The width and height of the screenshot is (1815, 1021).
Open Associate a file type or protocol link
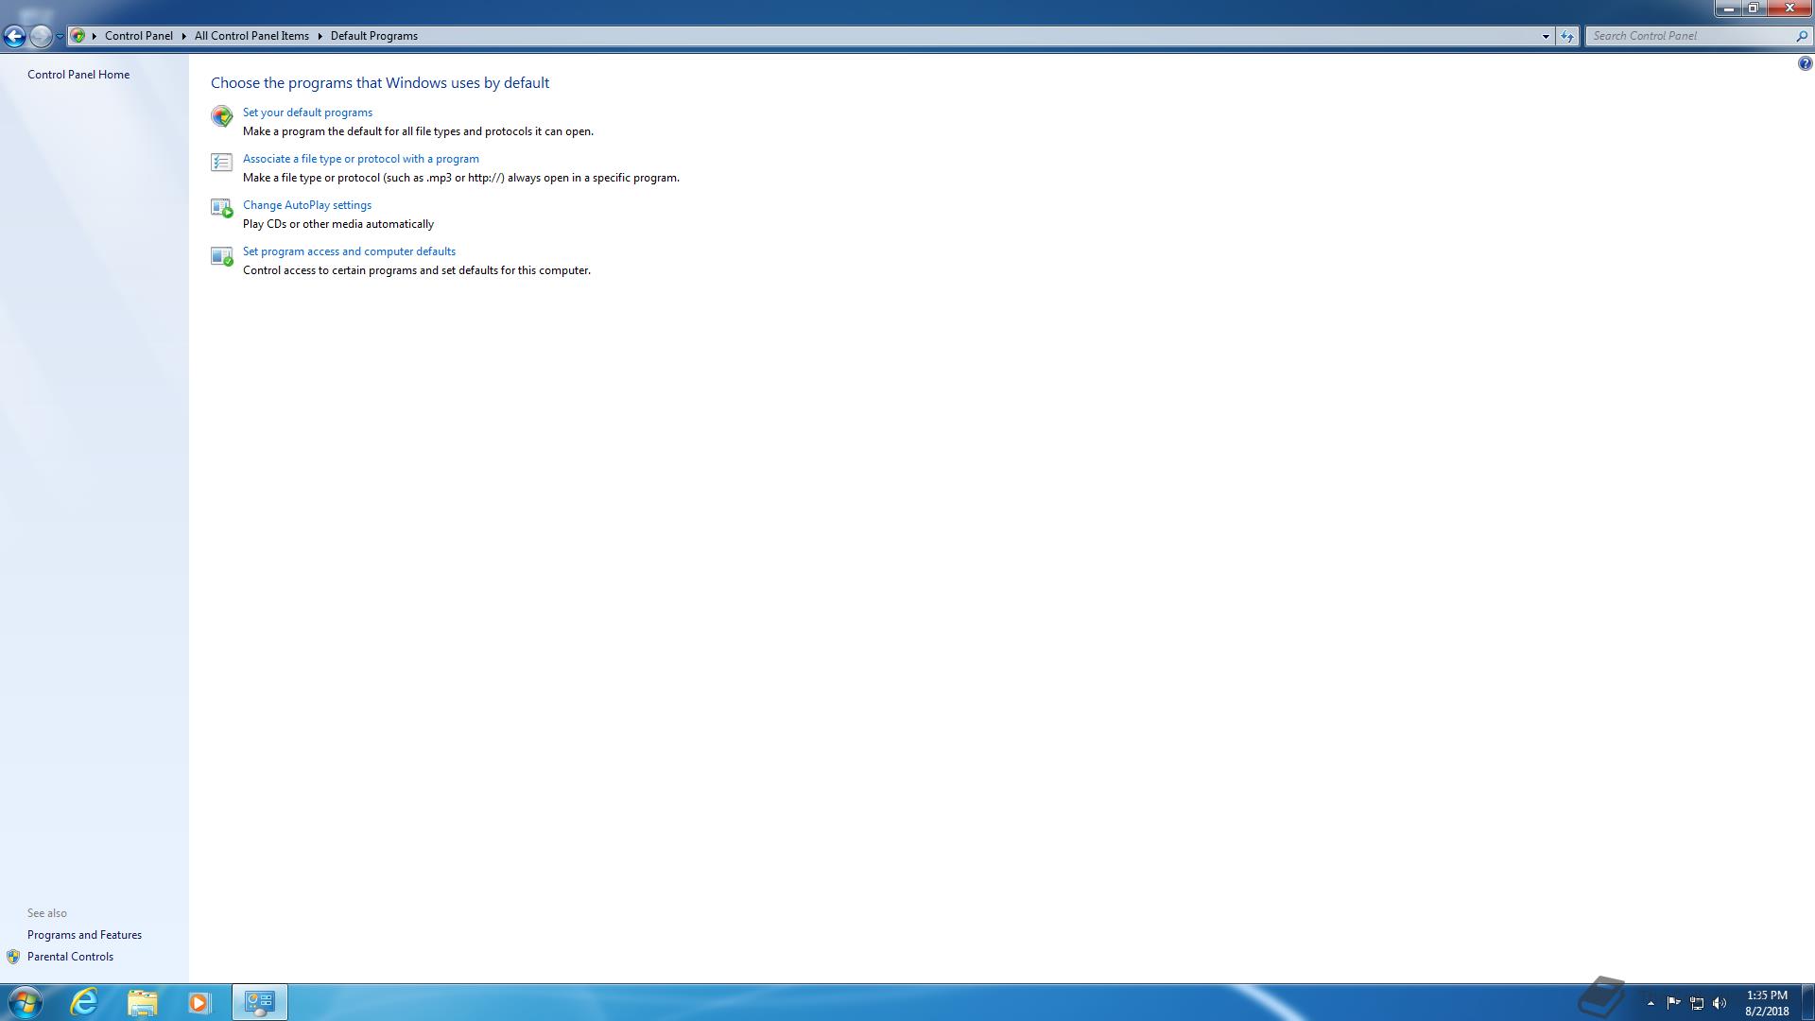tap(361, 159)
